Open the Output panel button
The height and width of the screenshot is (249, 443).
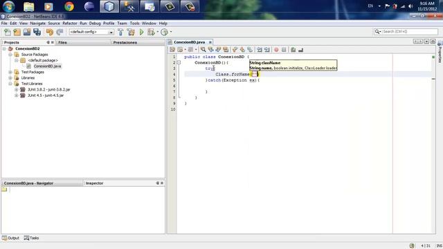(x=10, y=238)
